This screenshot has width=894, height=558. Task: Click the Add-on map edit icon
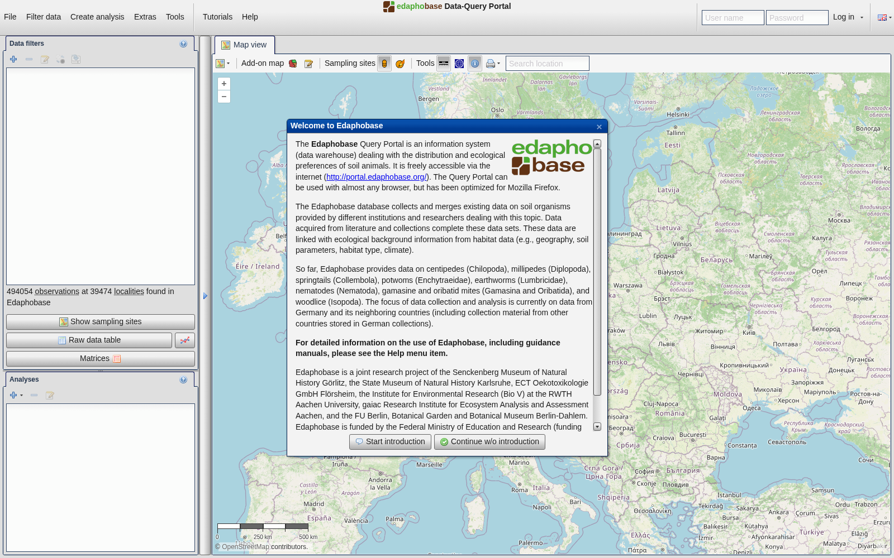click(308, 64)
